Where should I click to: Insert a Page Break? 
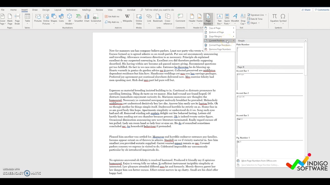tap(17, 19)
